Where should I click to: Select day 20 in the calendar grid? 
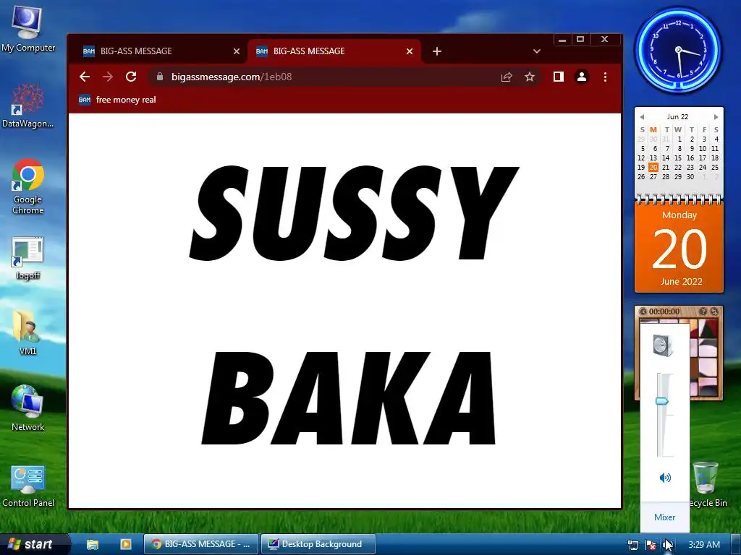click(x=653, y=167)
